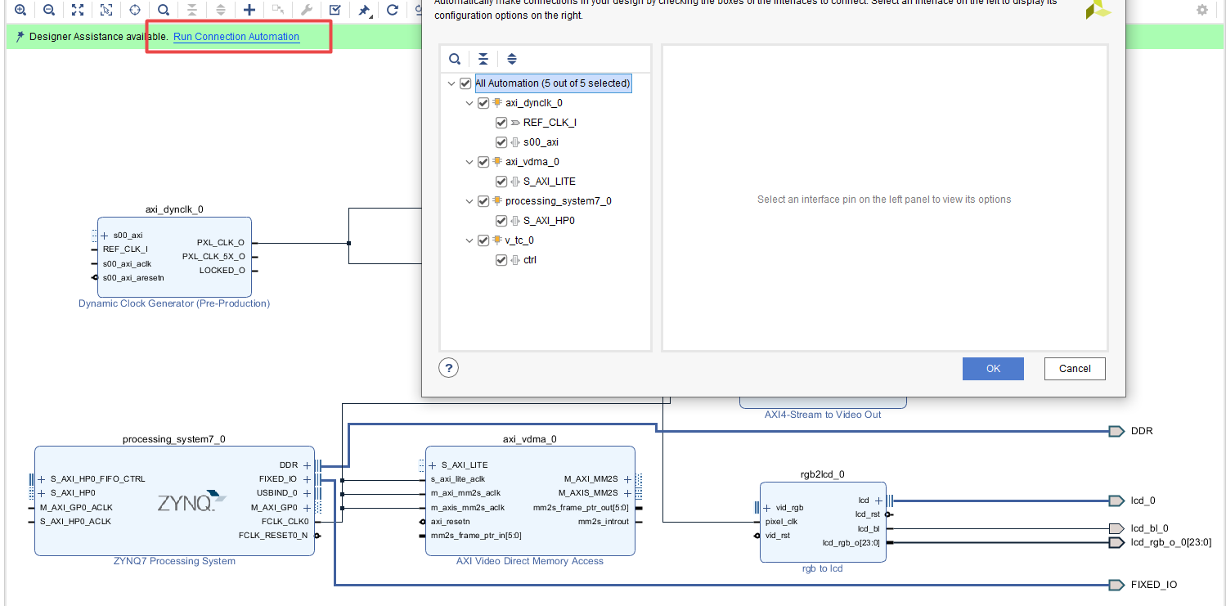Toggle the processing_system7_0 checkbox
Screen dimensions: 1226x606
[483, 201]
